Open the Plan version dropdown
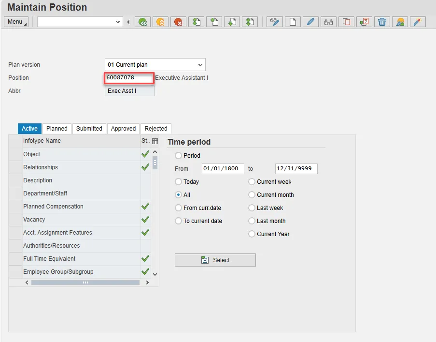The image size is (436, 342). coord(200,65)
